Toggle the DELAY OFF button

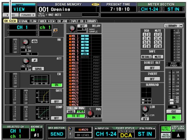pos(82,26)
